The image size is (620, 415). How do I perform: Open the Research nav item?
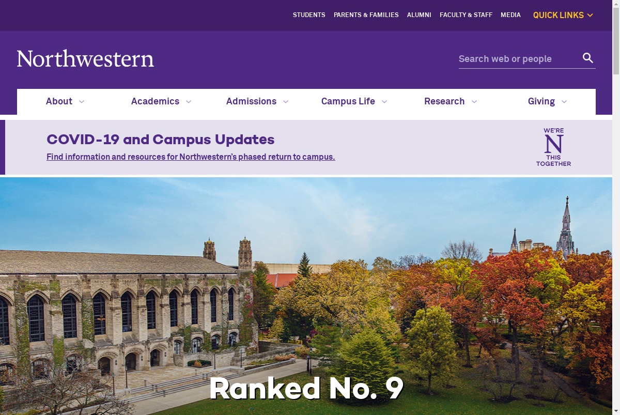[x=444, y=101]
